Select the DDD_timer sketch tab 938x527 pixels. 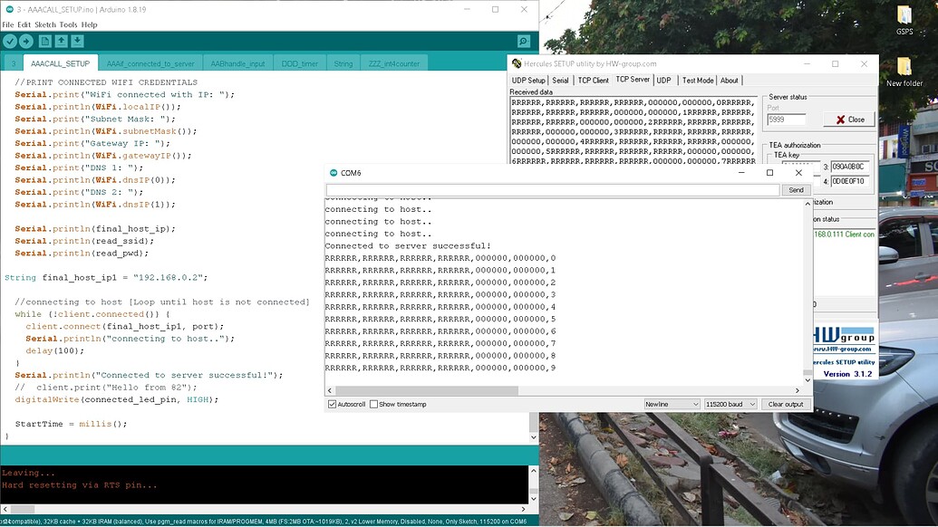tap(302, 63)
